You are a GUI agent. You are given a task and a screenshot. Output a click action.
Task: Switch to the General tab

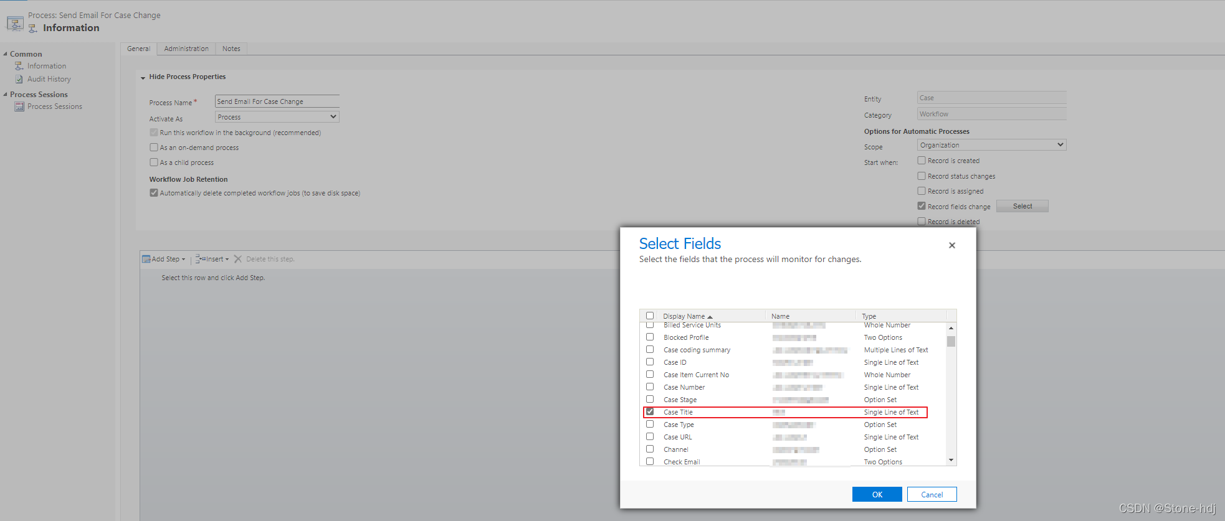(138, 49)
